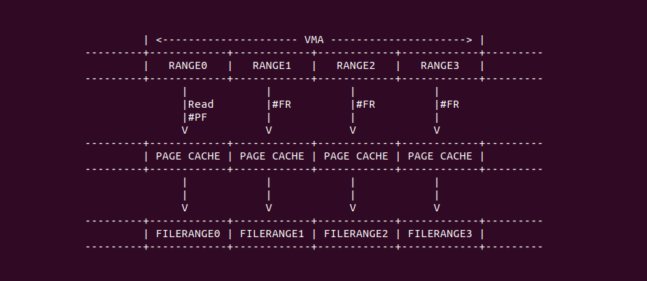The height and width of the screenshot is (281, 647).
Task: Click the right arrow tip after VMA
Action: [x=469, y=40]
